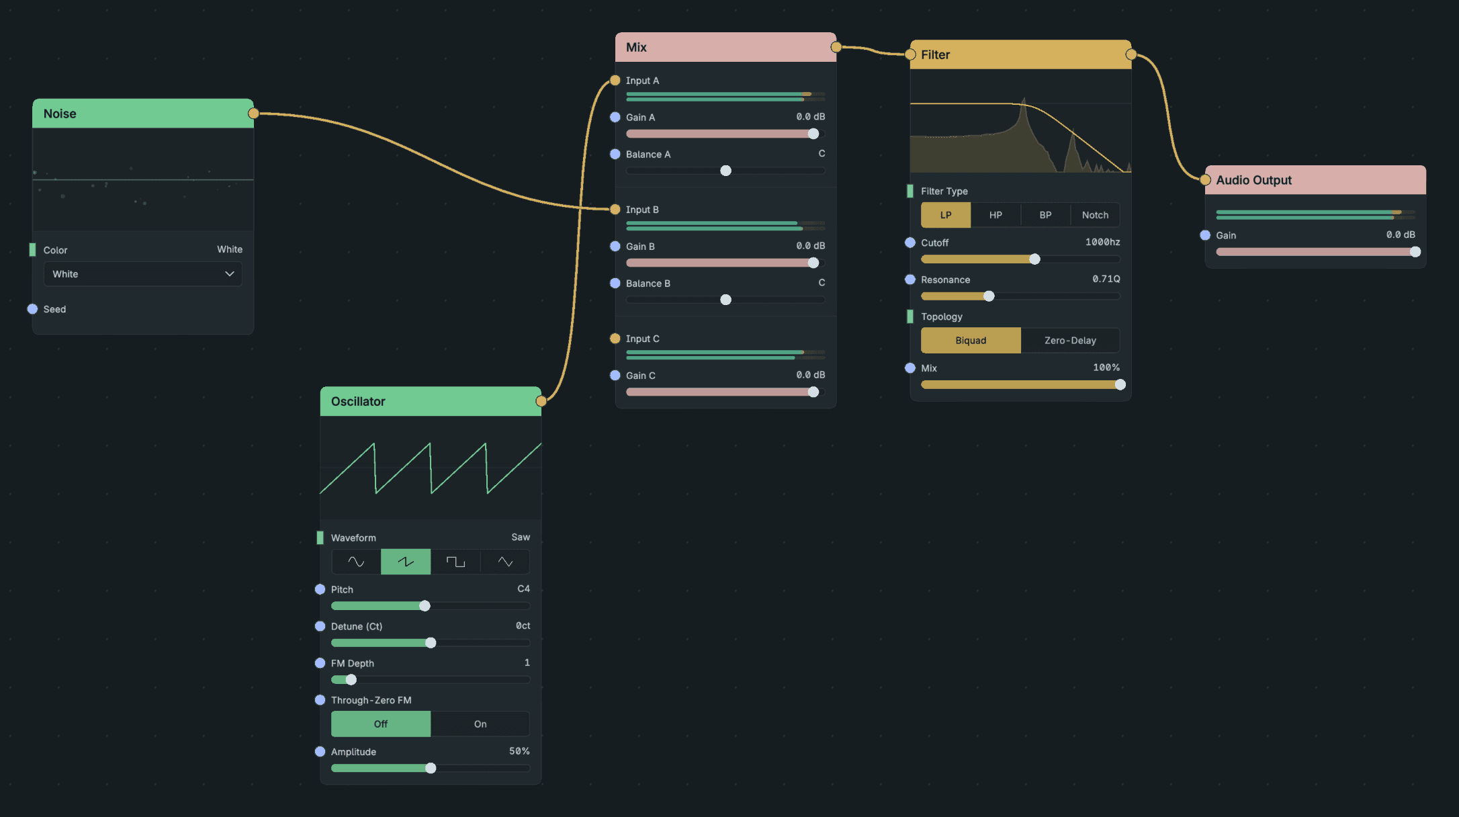The height and width of the screenshot is (817, 1459).
Task: Click the Noise node title bar
Action: coord(143,114)
